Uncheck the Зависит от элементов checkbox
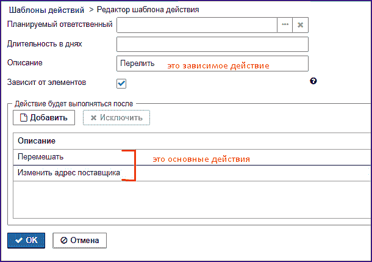This screenshot has width=372, height=262. point(121,84)
